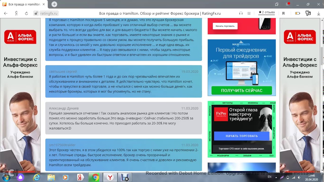Click the 'Начать торговать' white button on red banner
The image size is (324, 182).
(x=225, y=26)
